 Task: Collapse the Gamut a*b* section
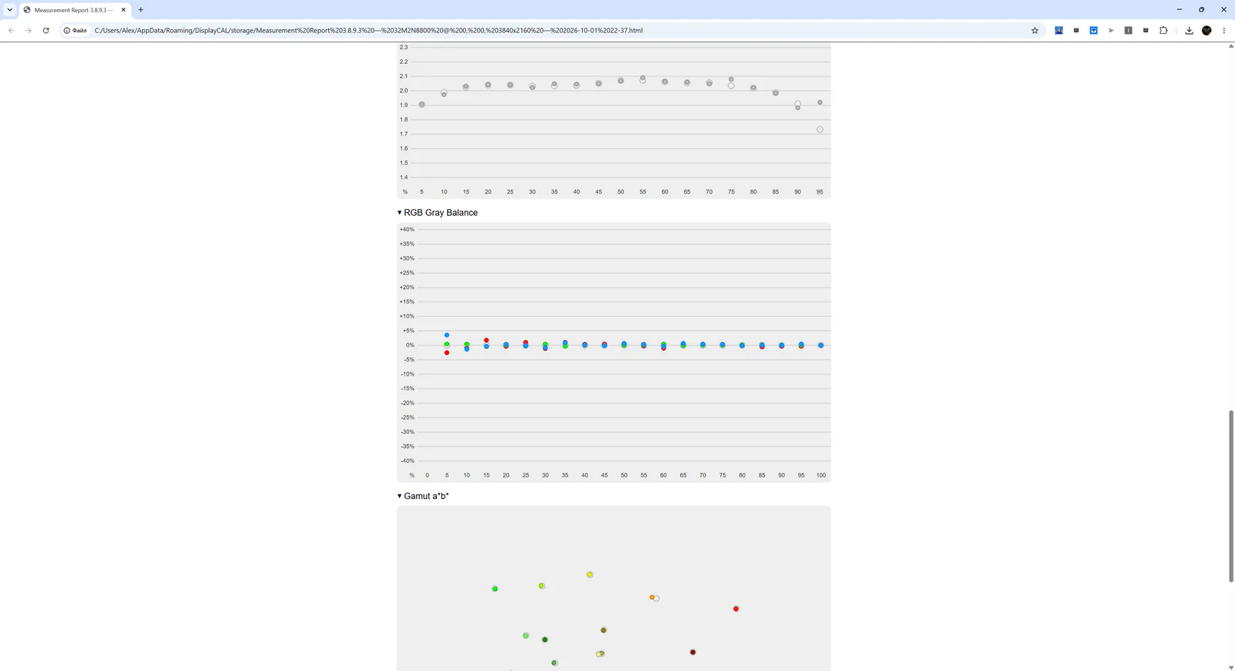pos(423,496)
